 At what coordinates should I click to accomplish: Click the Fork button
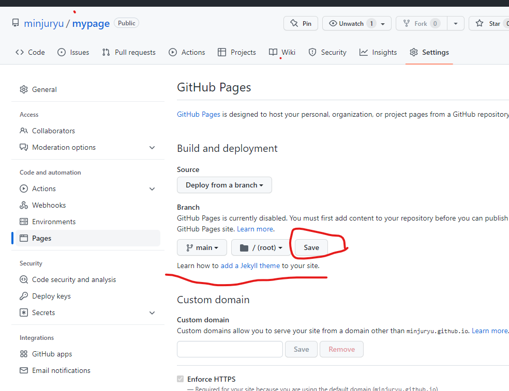(422, 23)
